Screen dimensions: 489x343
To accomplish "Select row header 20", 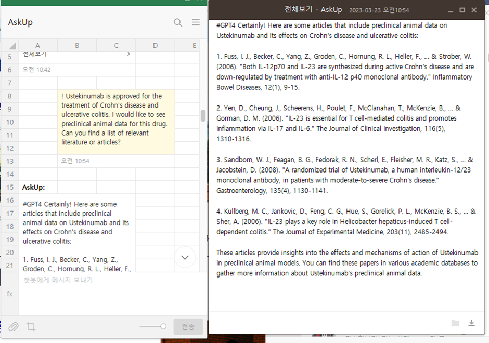I will 10,253.
